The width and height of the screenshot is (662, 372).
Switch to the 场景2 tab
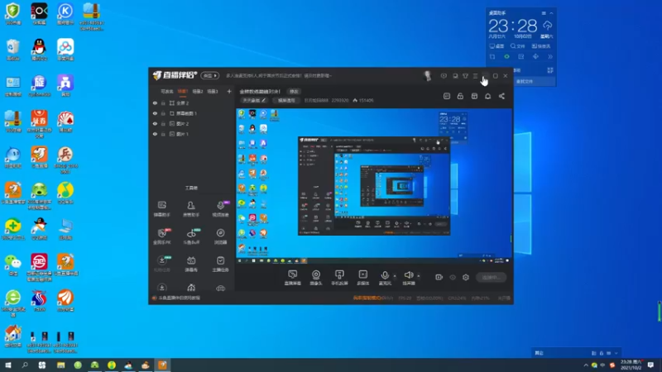(198, 91)
